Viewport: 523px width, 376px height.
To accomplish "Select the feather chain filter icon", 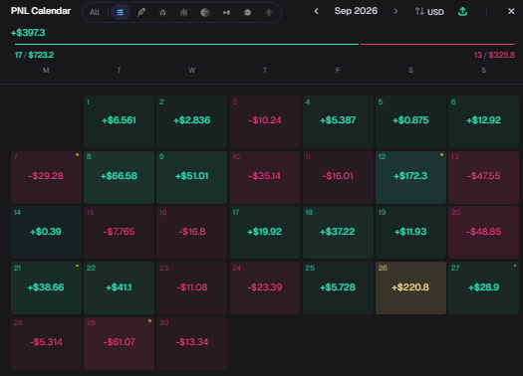I will pyautogui.click(x=141, y=12).
